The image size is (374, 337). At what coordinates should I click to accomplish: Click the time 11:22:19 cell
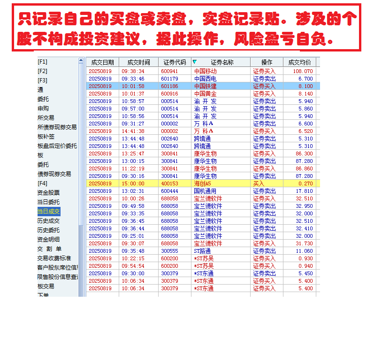point(133,168)
